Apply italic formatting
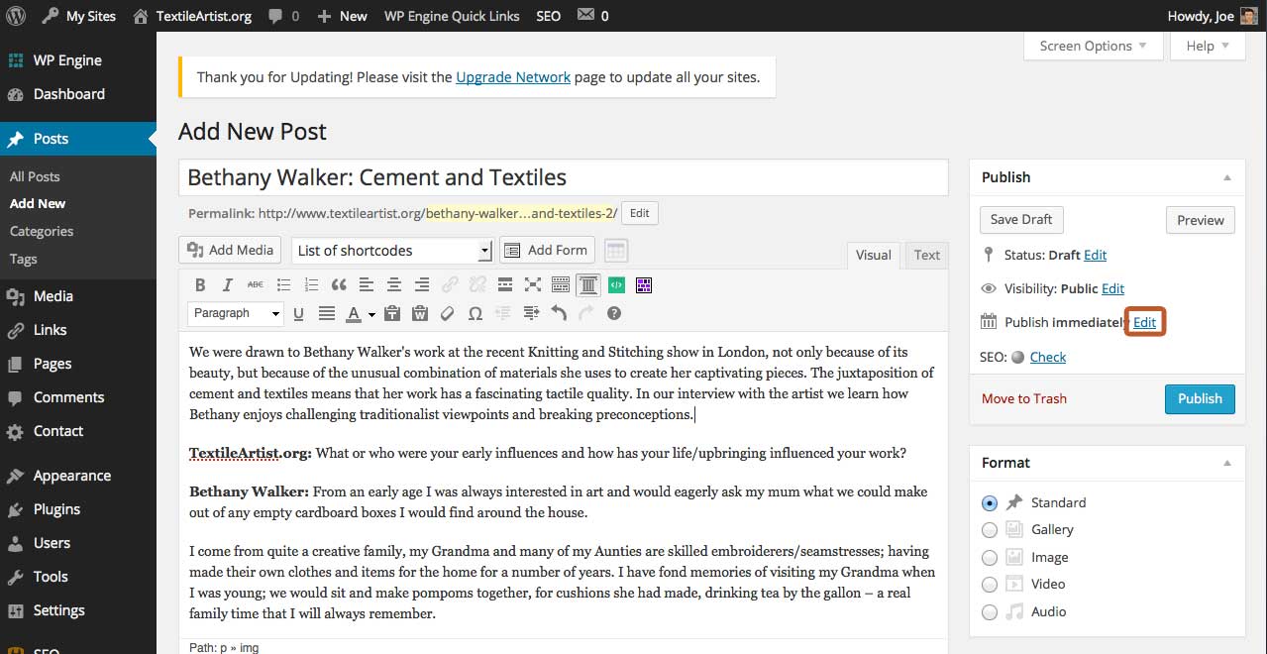This screenshot has width=1267, height=654. tap(228, 285)
